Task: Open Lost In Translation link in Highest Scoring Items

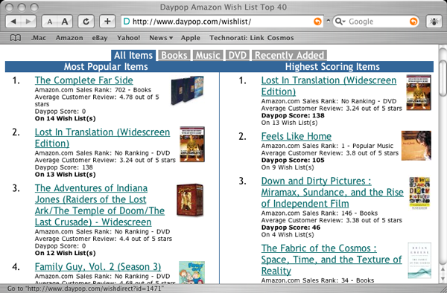Action: 329,86
